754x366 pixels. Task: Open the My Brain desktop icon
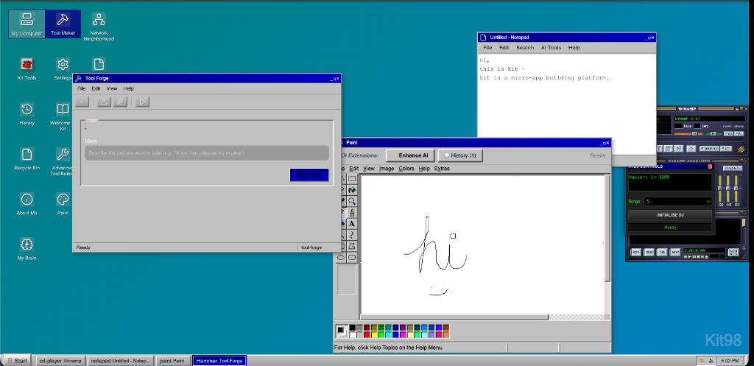[x=27, y=249]
